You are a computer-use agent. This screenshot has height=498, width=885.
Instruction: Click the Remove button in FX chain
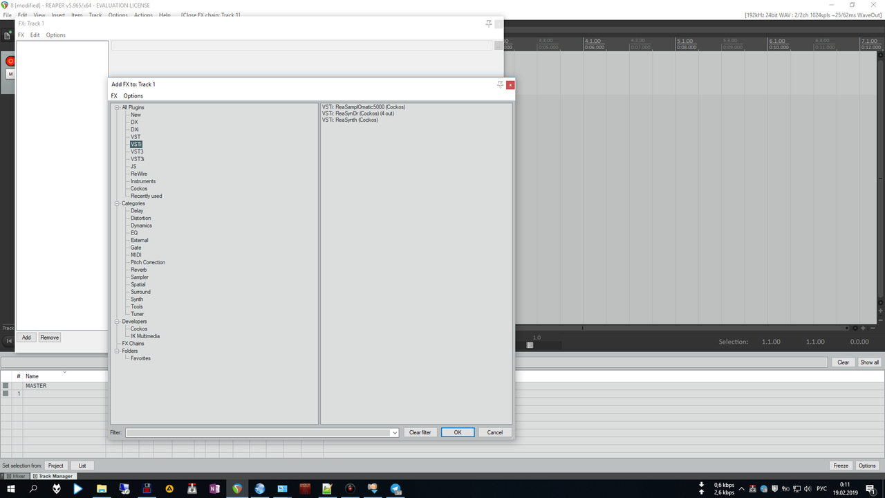coord(49,338)
